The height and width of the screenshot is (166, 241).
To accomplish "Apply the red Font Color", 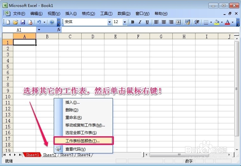I will [227, 22].
